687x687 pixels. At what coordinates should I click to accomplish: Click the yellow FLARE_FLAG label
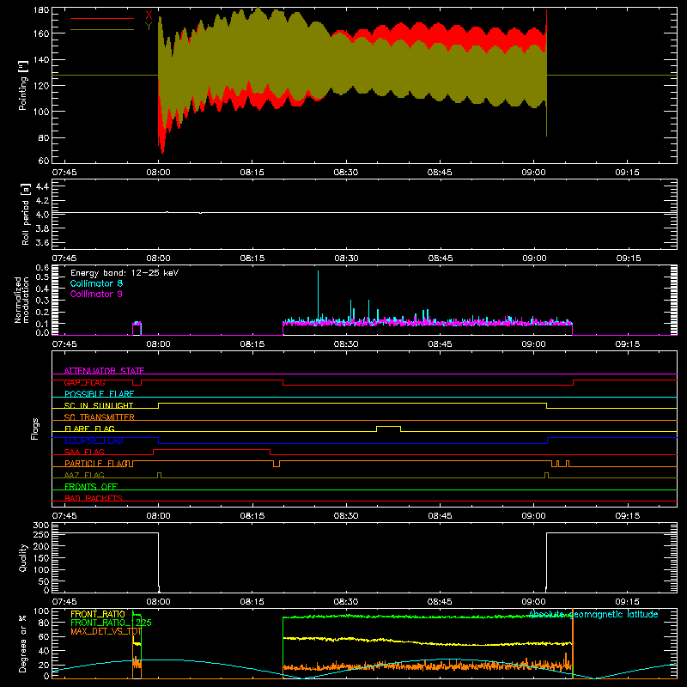point(89,429)
